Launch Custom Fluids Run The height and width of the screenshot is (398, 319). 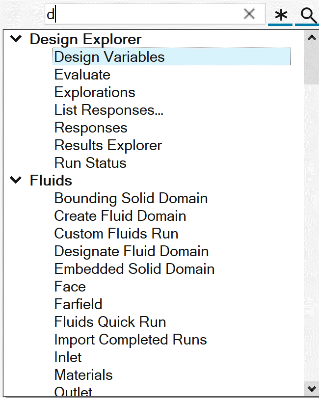(x=116, y=234)
